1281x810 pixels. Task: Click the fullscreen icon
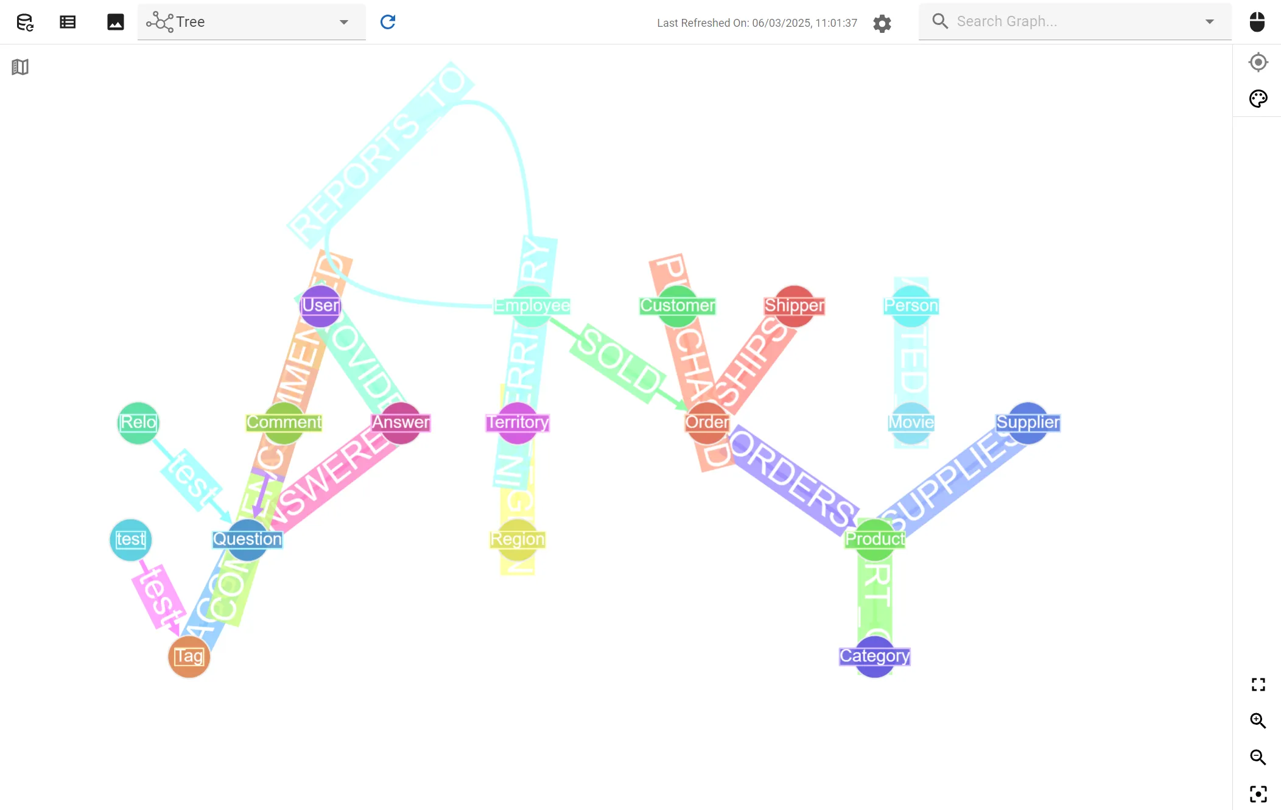[1258, 685]
